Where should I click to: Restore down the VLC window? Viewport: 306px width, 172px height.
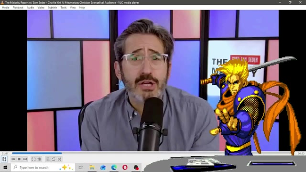click(x=290, y=2)
